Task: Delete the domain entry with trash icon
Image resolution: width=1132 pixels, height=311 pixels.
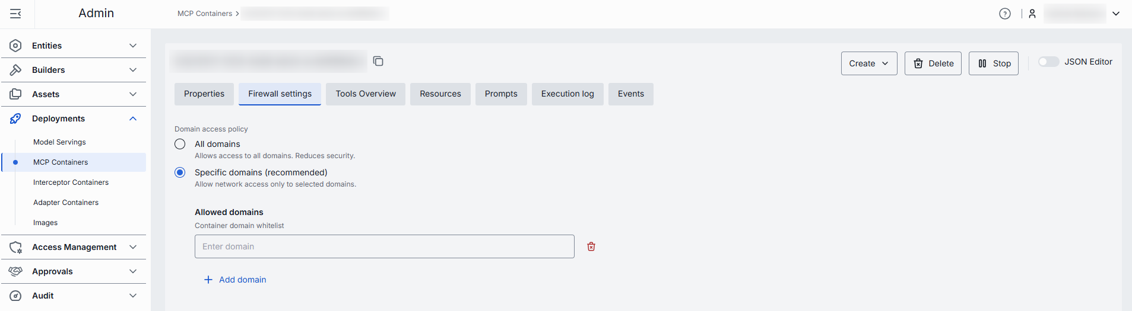Action: pyautogui.click(x=591, y=246)
